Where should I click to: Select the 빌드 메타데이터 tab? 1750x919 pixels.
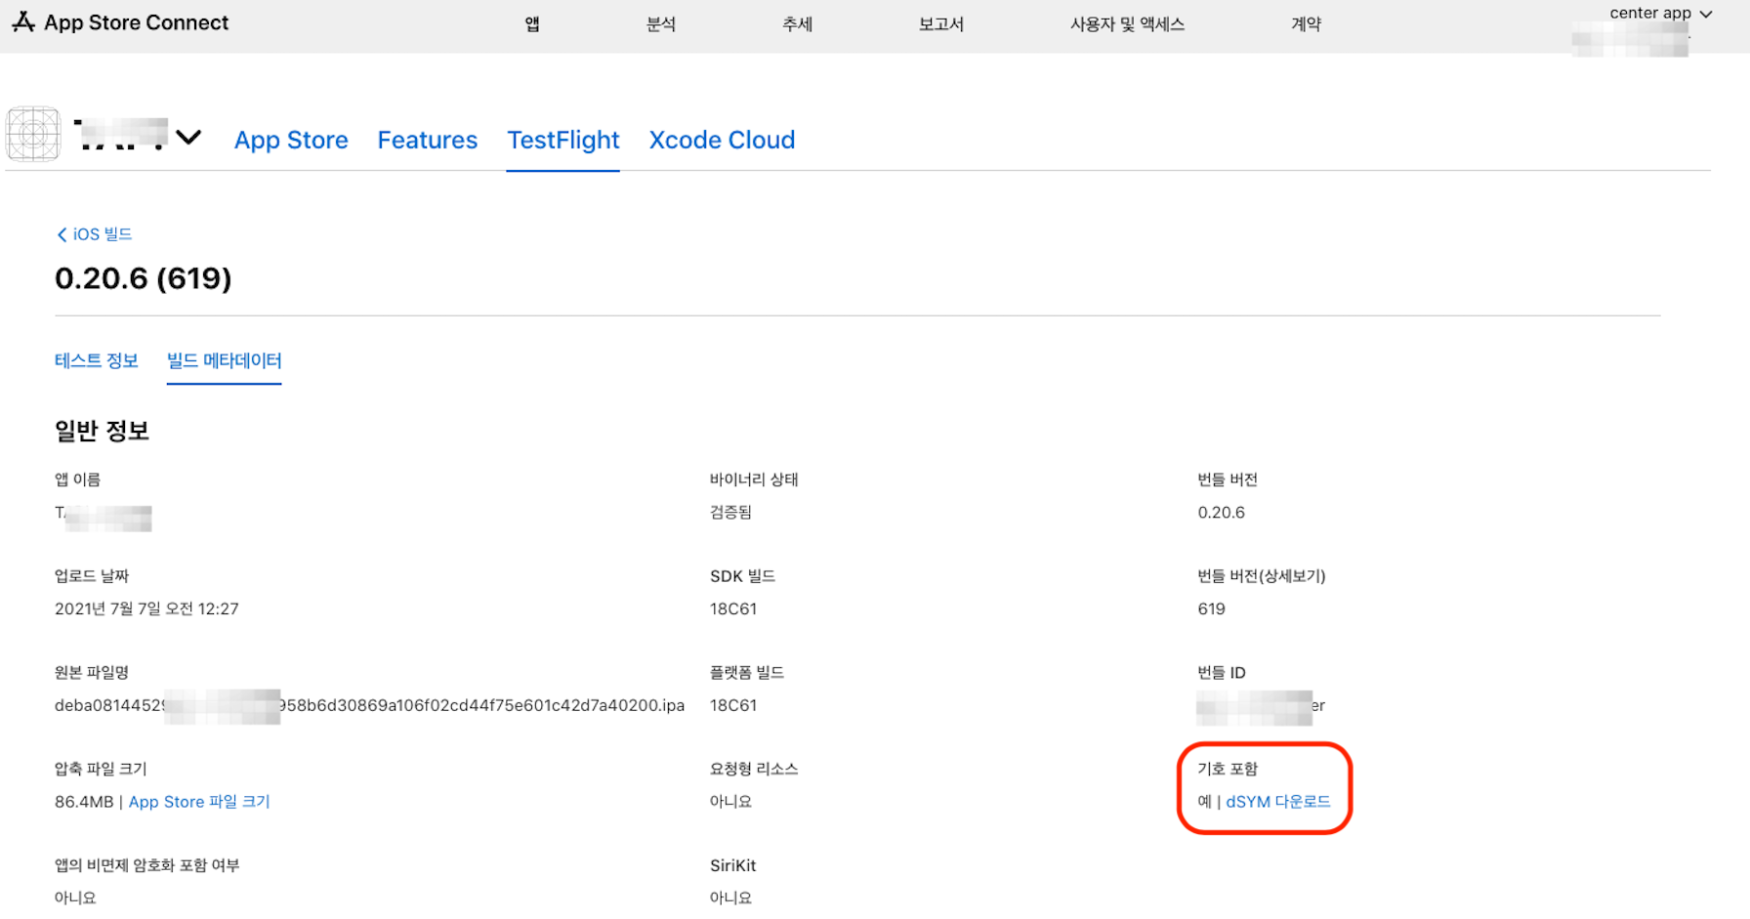(x=225, y=360)
